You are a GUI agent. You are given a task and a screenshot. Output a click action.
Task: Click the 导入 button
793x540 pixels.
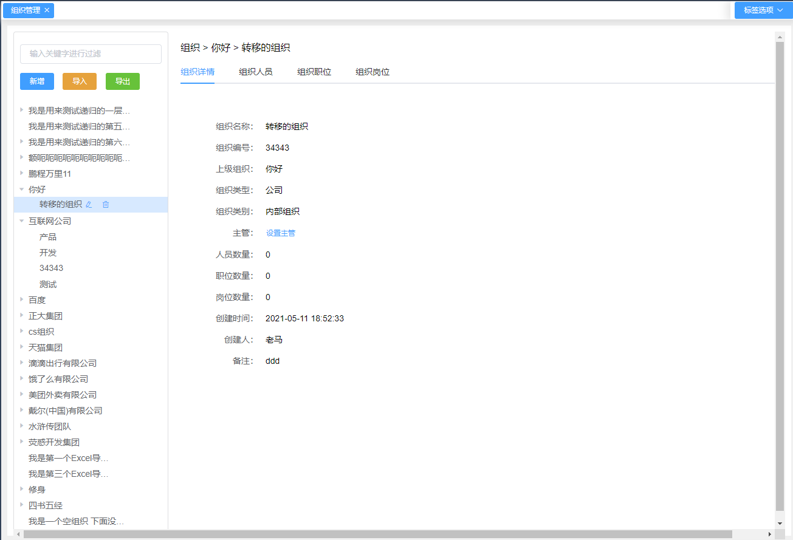(79, 81)
